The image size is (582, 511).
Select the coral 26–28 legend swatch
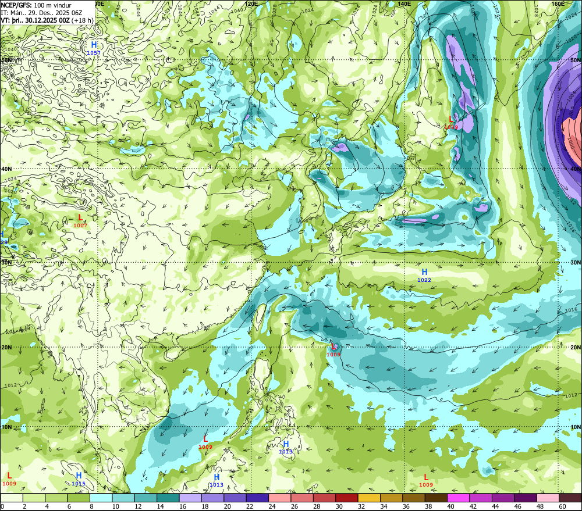(x=302, y=498)
